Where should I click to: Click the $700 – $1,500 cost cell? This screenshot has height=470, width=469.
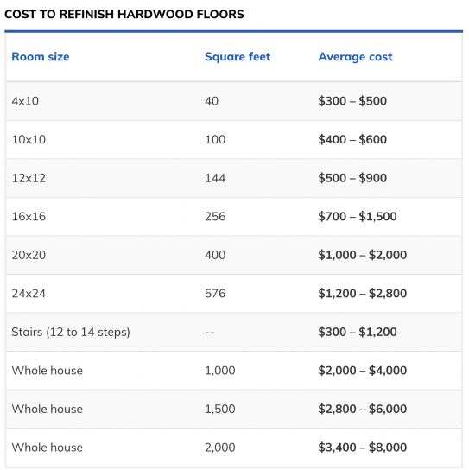358,216
